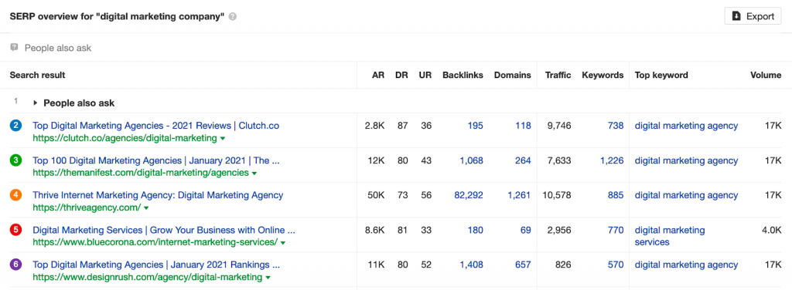Image resolution: width=792 pixels, height=290 pixels.
Task: Click the purple position 6 badge
Action: [15, 265]
